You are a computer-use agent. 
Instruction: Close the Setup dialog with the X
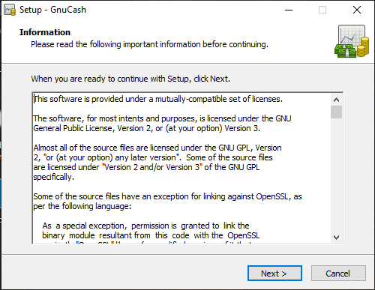[x=357, y=10]
